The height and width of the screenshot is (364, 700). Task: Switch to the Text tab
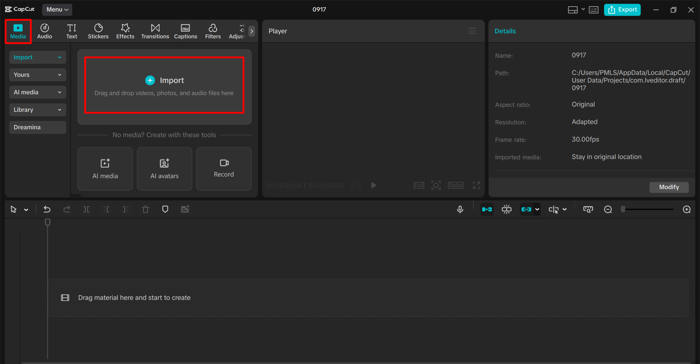[71, 31]
